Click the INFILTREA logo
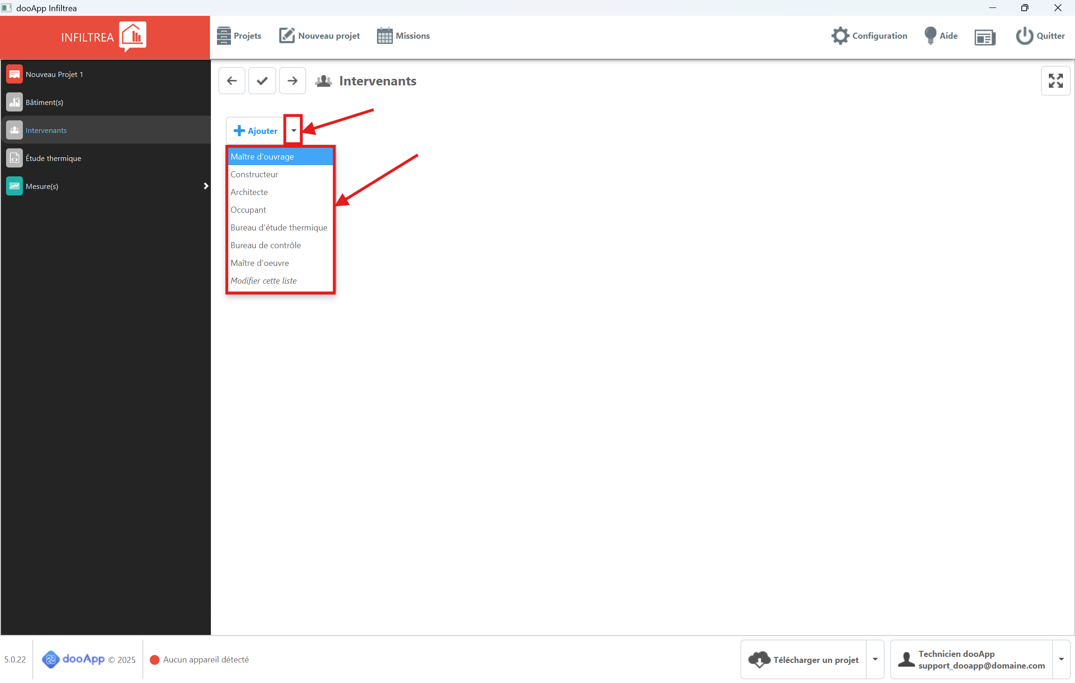1075x683 pixels. pyautogui.click(x=104, y=37)
